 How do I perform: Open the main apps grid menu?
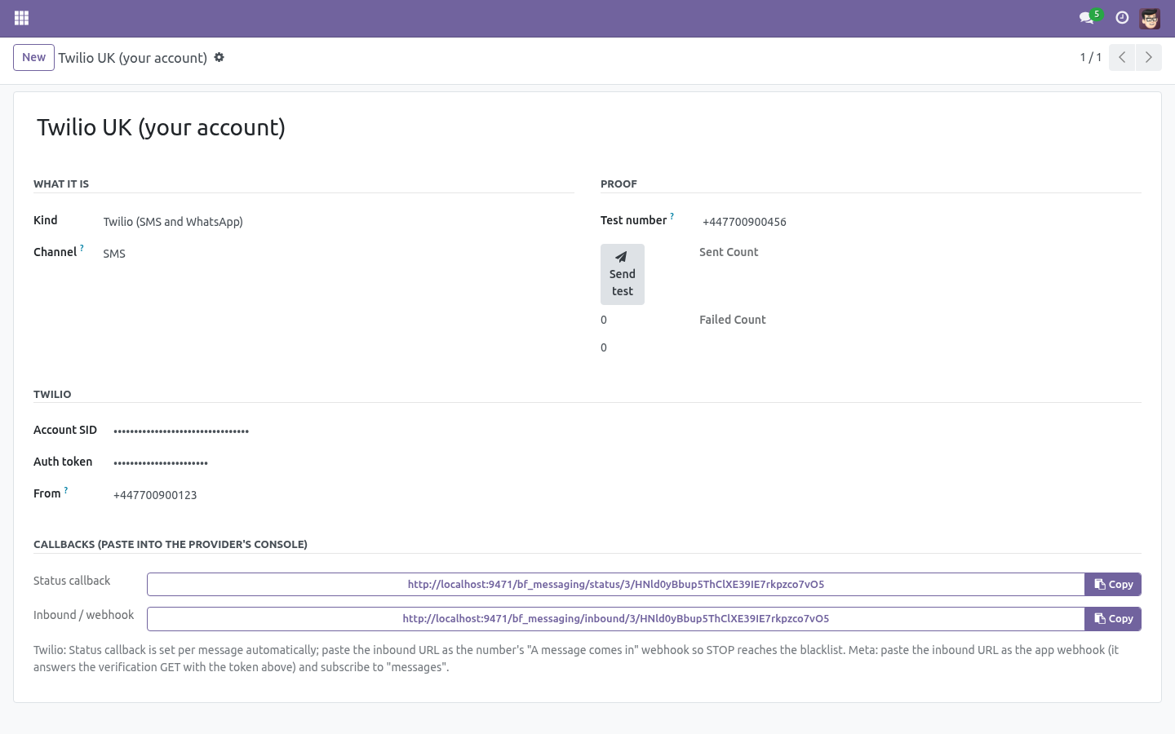pyautogui.click(x=22, y=18)
